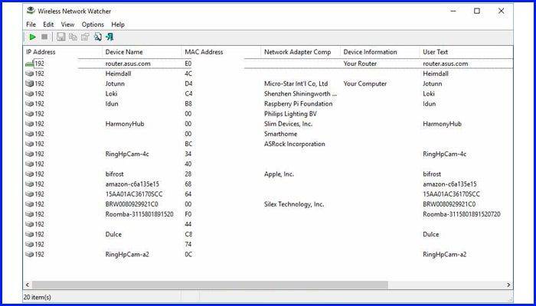The image size is (536, 306).
Task: Click the Copy Selected Items toolbar icon
Action: coord(74,37)
